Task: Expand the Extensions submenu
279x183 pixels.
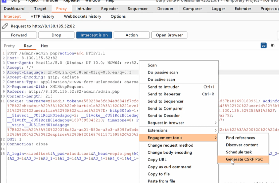Action: click(x=179, y=130)
